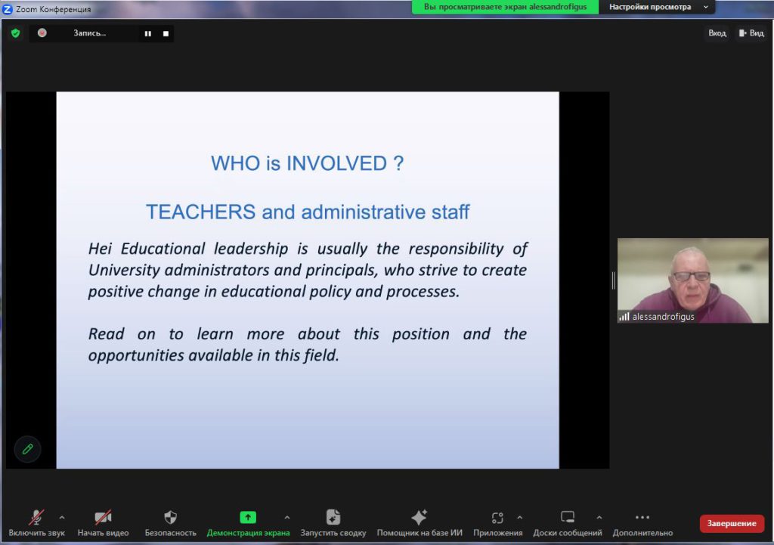
Task: Click the red Завершение end button
Action: 731,523
